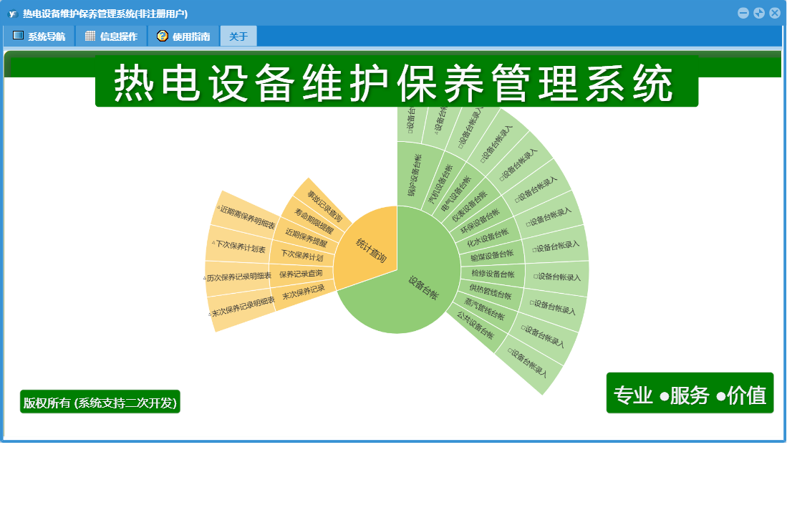Screen dimensions: 787x518
Task: Click the 统计查询 center sector
Action: (x=370, y=250)
